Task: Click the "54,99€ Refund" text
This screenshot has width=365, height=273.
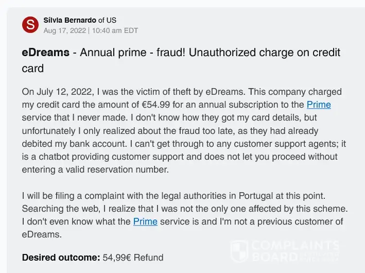Action: pyautogui.click(x=133, y=258)
